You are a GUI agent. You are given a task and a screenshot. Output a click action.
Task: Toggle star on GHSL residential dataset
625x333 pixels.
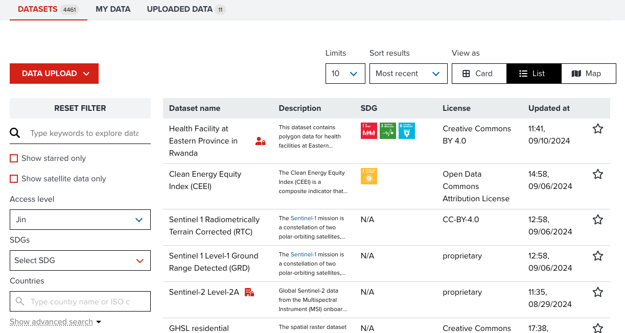[x=598, y=327]
